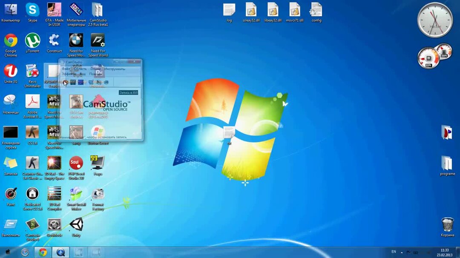Open the taskbar clock showing 11:33

(445, 252)
